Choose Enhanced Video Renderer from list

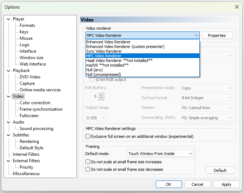click(143, 42)
